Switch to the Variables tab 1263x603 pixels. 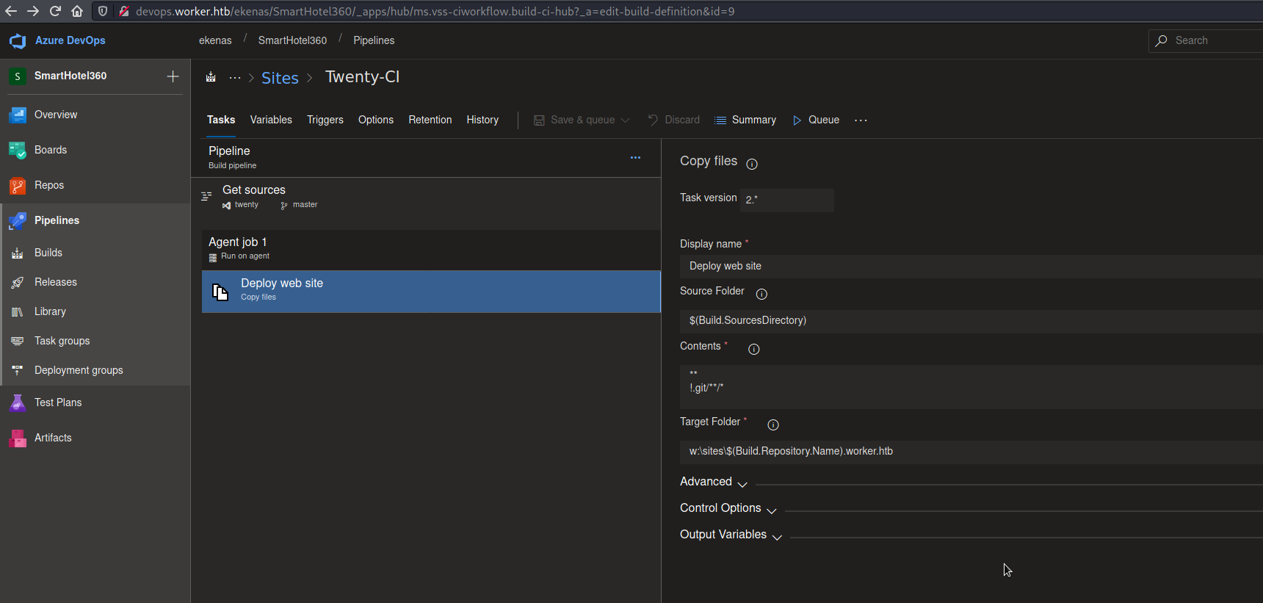(x=270, y=120)
